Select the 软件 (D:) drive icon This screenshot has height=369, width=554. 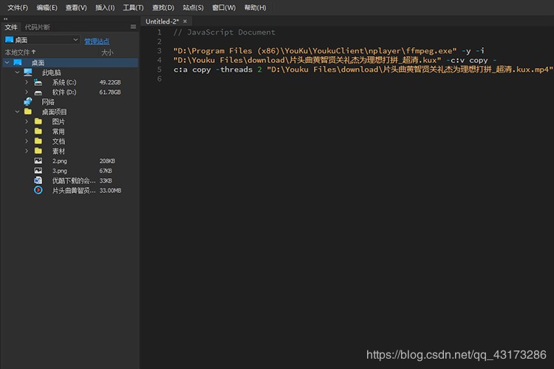[x=38, y=92]
